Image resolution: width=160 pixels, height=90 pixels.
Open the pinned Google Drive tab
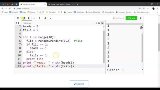pos(12,4)
